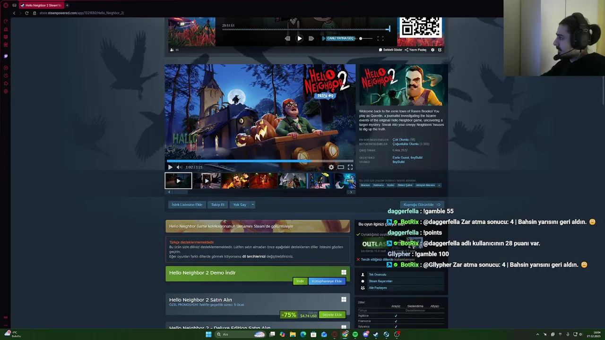Viewport: 605px width, 340px height.
Task: Select the Aksiyon Macera tag
Action: tap(425, 185)
